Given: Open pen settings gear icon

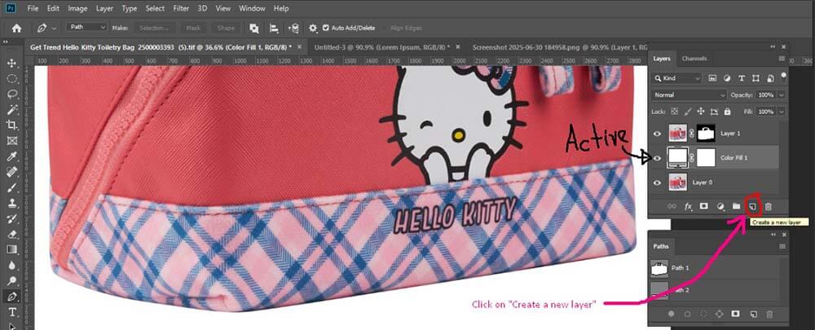Looking at the screenshot, I should (x=313, y=28).
